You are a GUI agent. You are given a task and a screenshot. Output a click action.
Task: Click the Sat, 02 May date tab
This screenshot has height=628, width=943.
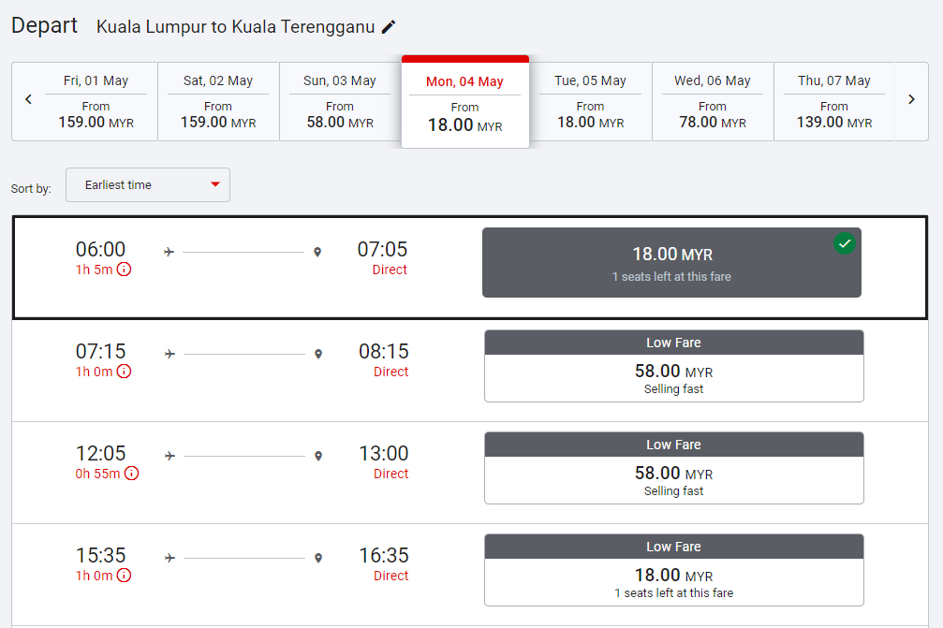217,101
